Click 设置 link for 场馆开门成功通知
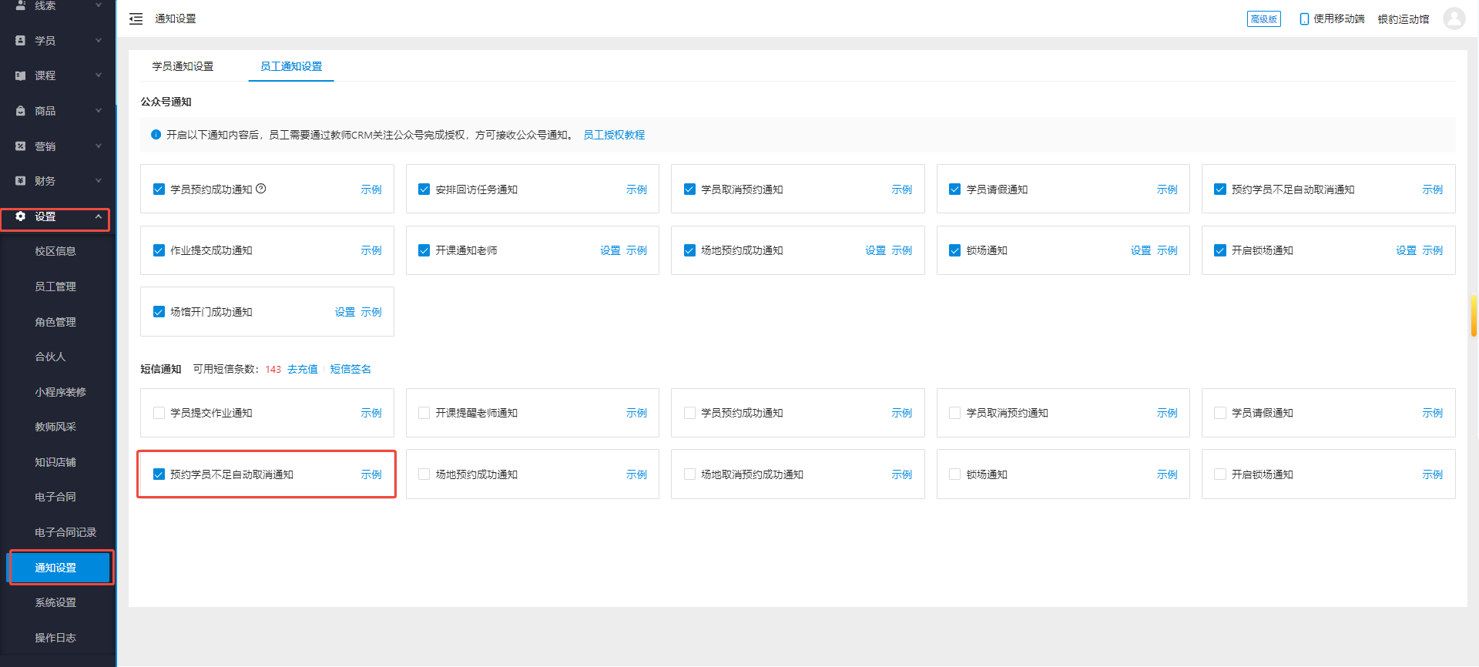 tap(344, 312)
